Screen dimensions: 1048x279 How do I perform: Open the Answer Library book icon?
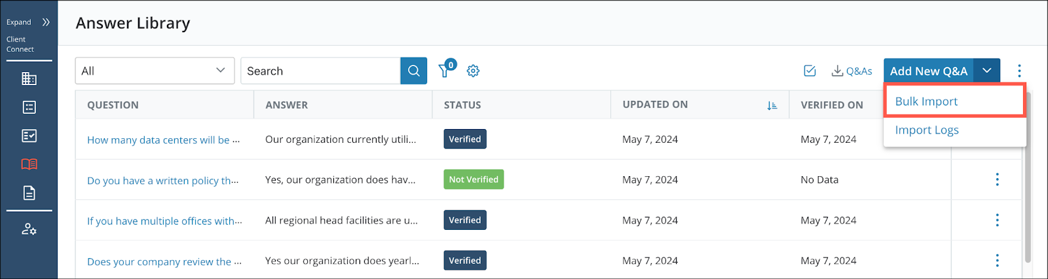[29, 164]
